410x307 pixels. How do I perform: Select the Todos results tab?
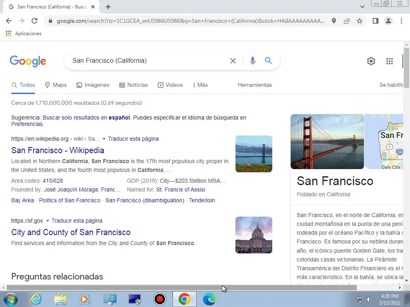(23, 85)
